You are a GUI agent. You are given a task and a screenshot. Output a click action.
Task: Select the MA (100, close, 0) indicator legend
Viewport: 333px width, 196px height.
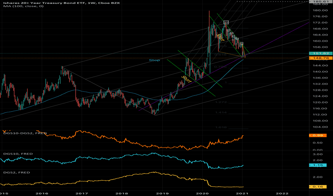click(23, 6)
